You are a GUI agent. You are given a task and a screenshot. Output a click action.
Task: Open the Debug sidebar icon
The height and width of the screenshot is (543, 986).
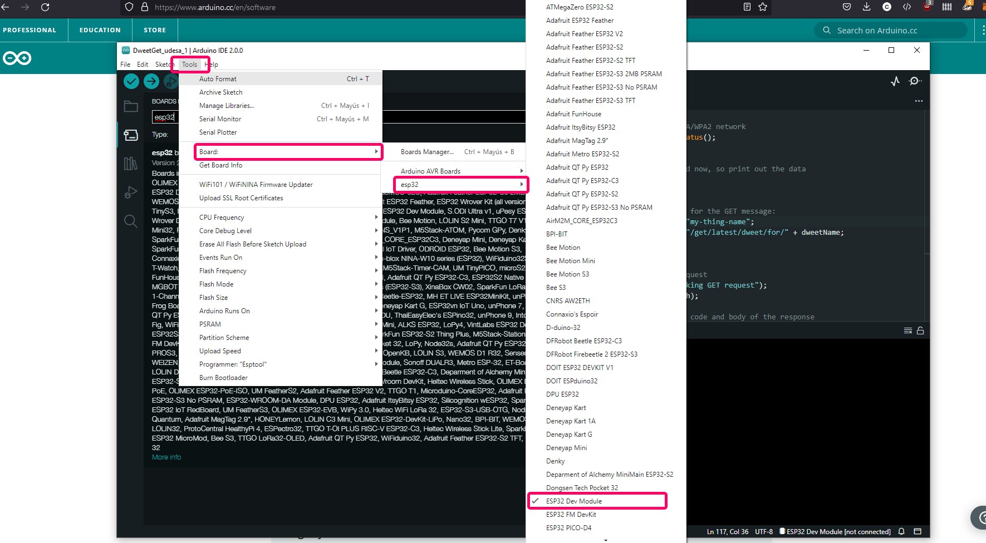tap(131, 192)
